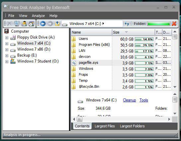Click the $Recycle.Bin folder icon

74,87
